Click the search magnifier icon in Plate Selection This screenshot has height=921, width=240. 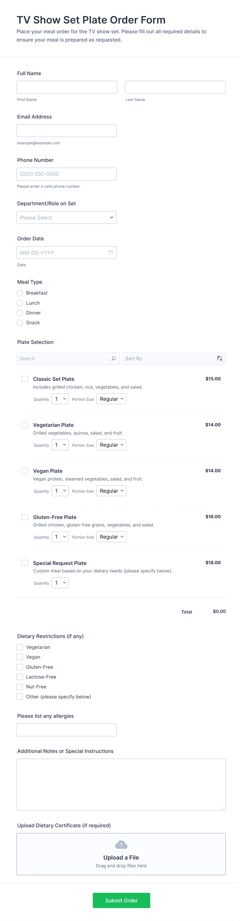click(x=114, y=358)
